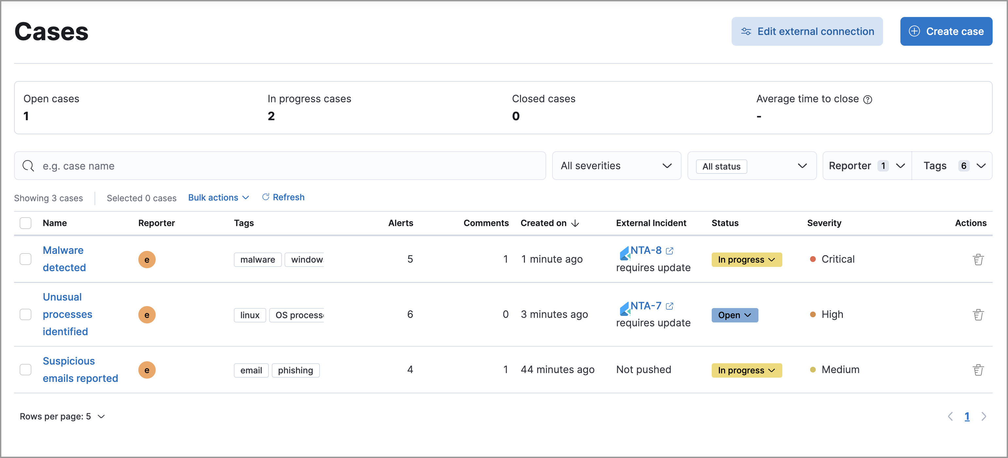Viewport: 1008px width, 458px height.
Task: Delete the Suspicious emails reported case
Action: 979,370
